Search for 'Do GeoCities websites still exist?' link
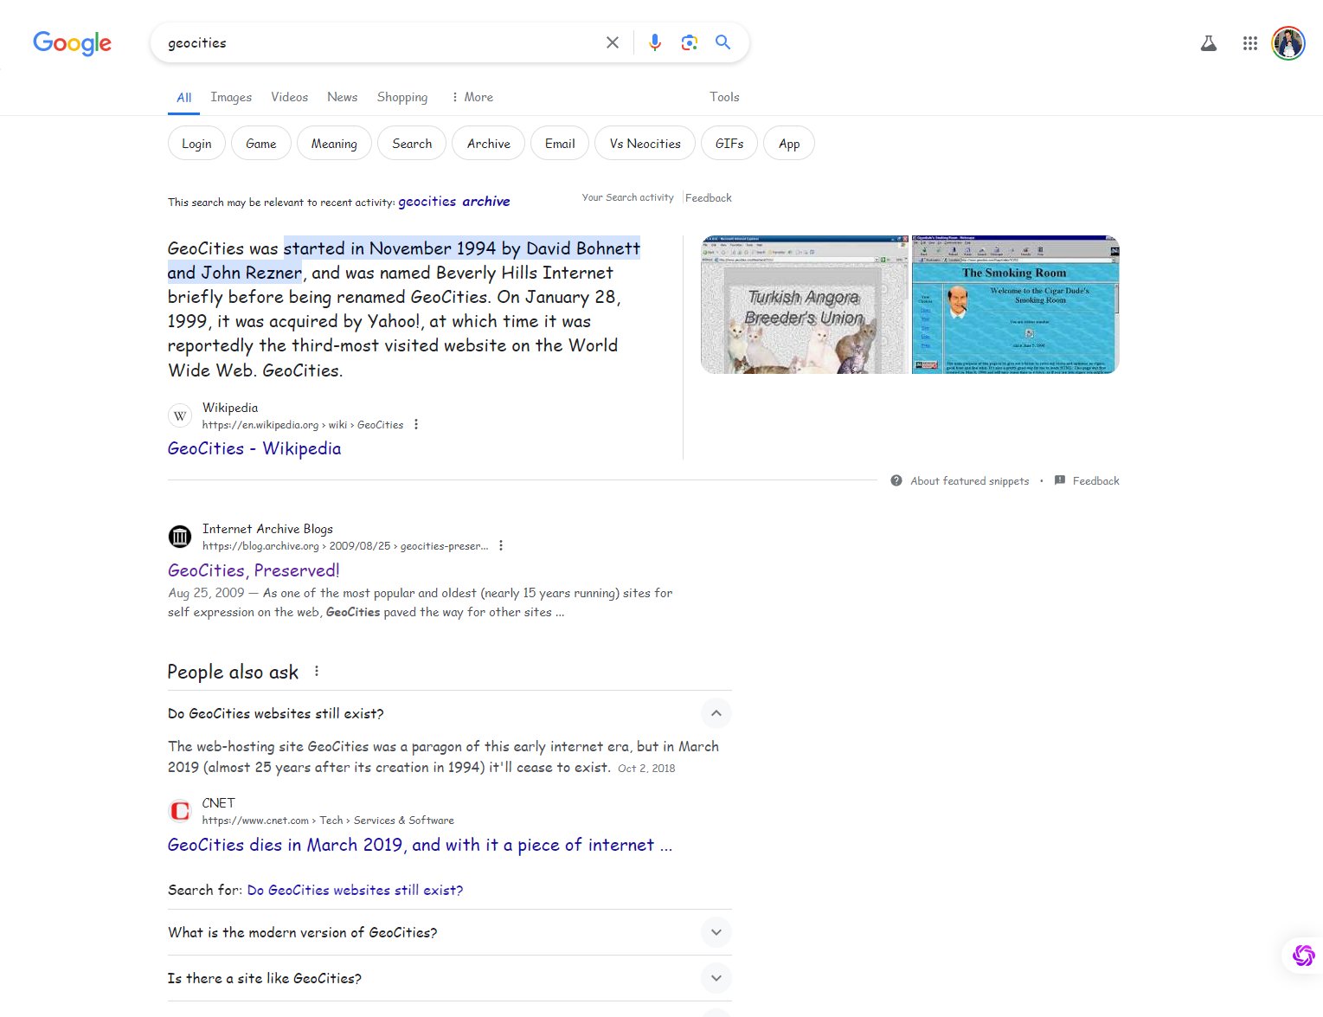1323x1017 pixels. point(355,891)
